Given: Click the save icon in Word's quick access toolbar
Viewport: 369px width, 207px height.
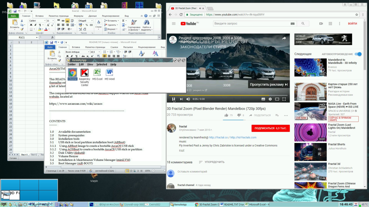Looking at the screenshot, I should pos(51,43).
